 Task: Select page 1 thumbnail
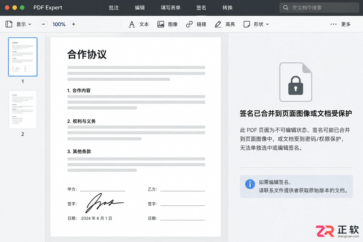click(x=23, y=57)
